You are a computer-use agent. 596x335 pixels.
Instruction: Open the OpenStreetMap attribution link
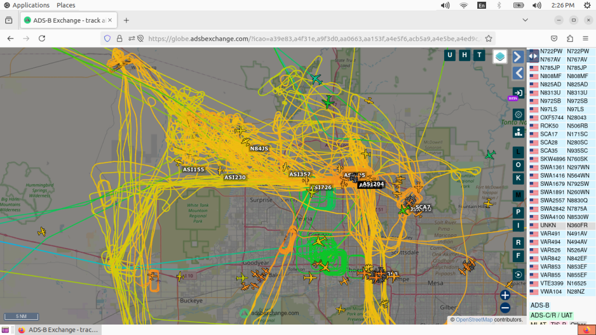click(x=474, y=320)
